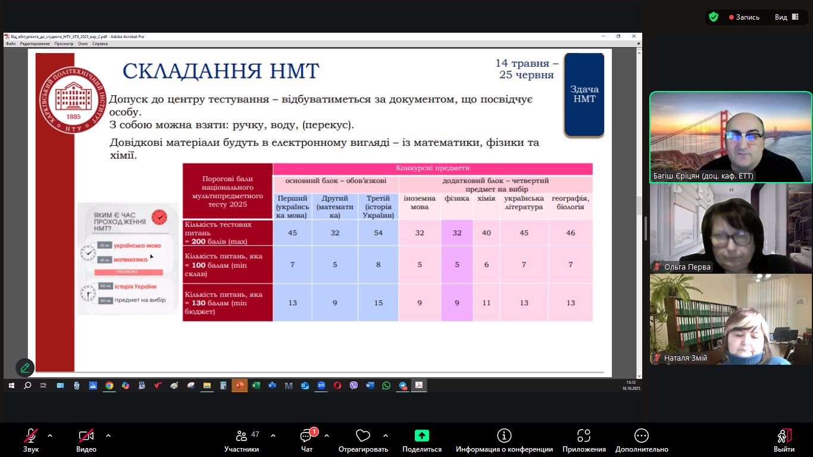This screenshot has height=457, width=813.
Task: Open the Отреагировать reactions heart
Action: coord(363,441)
